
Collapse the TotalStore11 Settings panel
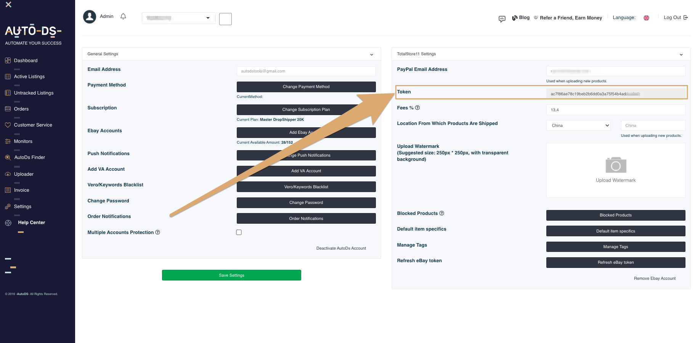click(x=681, y=54)
